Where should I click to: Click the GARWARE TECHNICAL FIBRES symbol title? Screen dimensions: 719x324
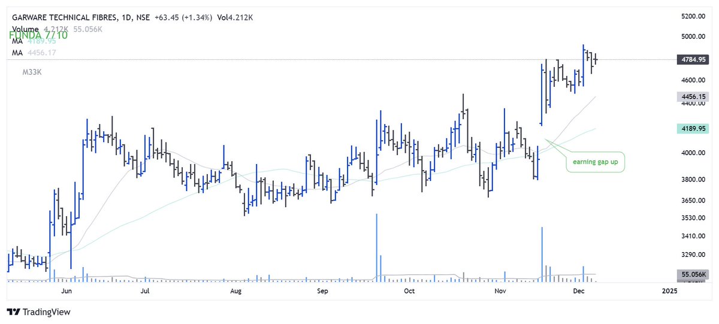click(x=65, y=17)
